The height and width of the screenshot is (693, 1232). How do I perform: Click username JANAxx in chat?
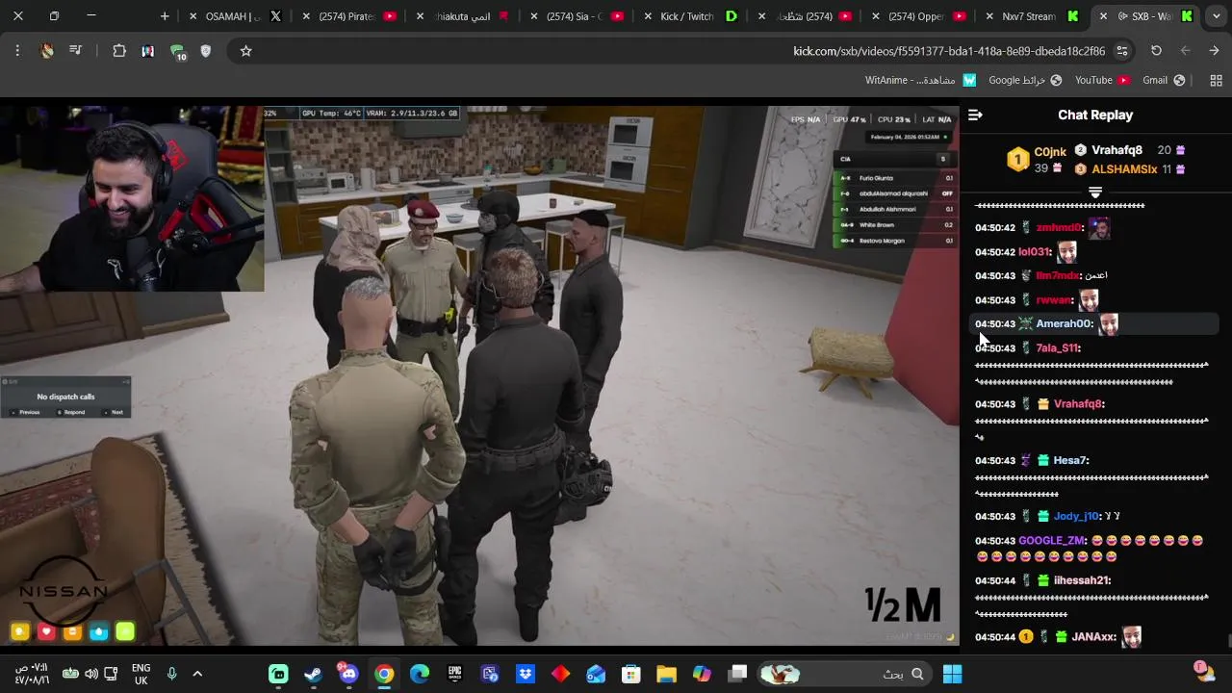pos(1093,637)
